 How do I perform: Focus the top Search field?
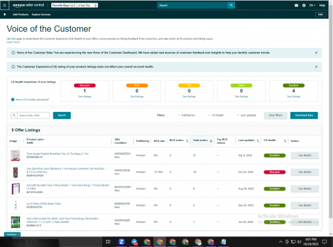coord(192,5)
